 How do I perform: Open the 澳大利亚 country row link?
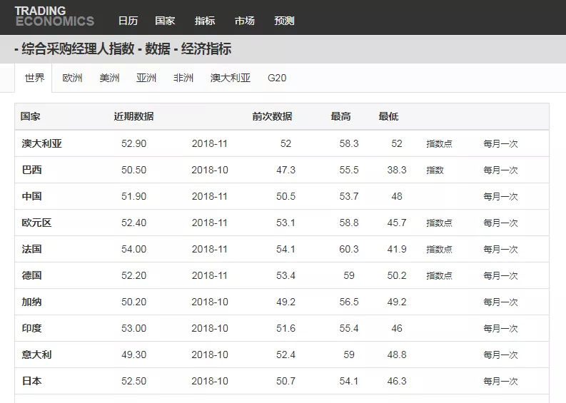(41, 143)
